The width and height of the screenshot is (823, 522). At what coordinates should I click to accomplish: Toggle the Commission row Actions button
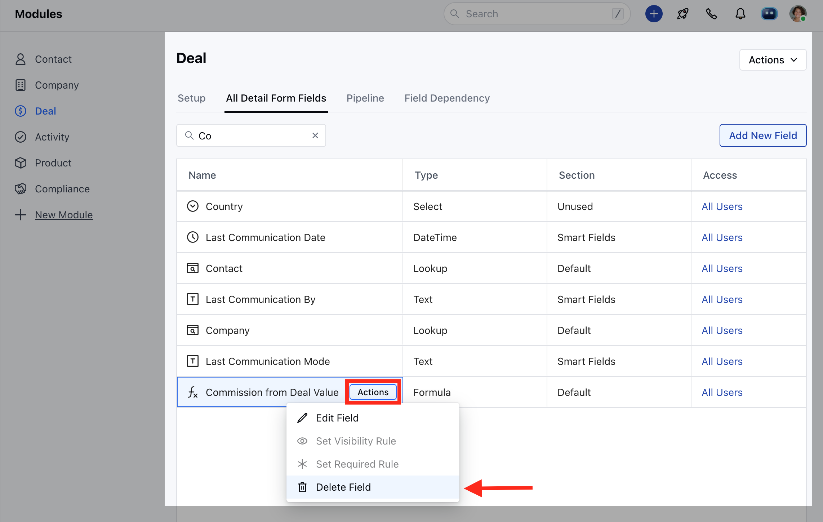[x=373, y=392]
